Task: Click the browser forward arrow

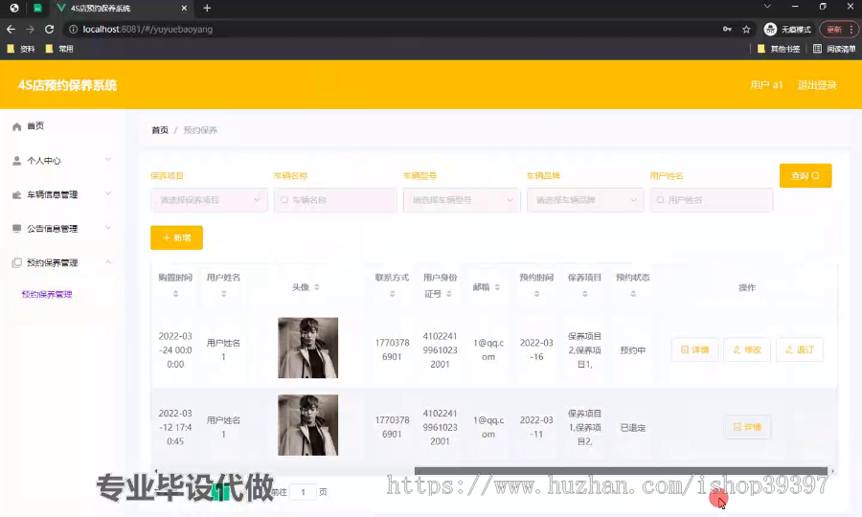Action: point(31,29)
